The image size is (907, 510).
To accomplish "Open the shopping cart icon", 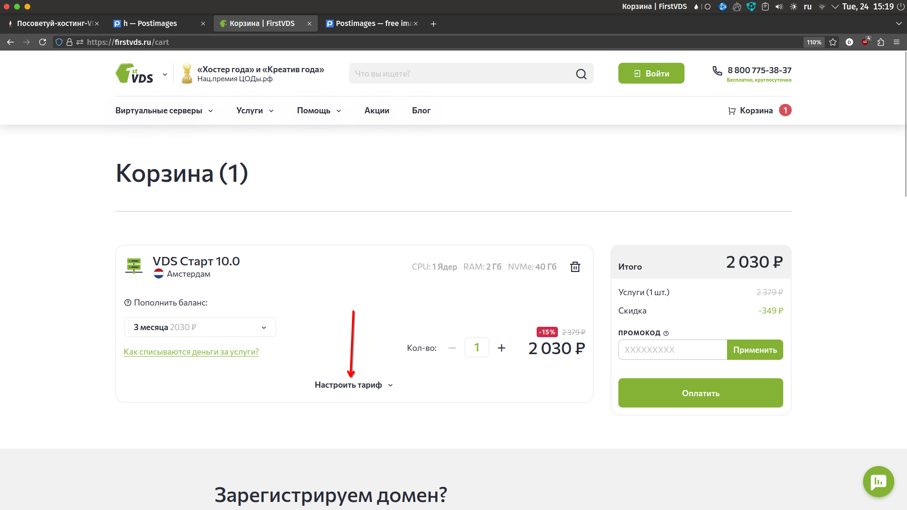I will click(732, 110).
